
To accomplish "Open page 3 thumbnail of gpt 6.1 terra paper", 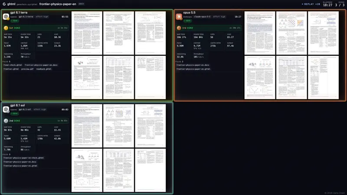I will 150,33.
